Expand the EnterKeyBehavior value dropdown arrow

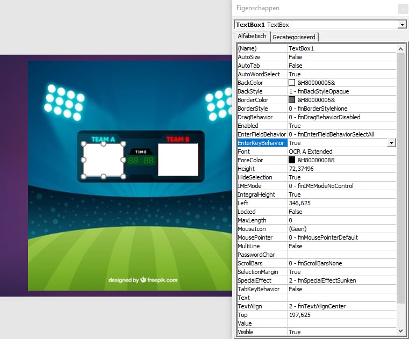tap(391, 143)
